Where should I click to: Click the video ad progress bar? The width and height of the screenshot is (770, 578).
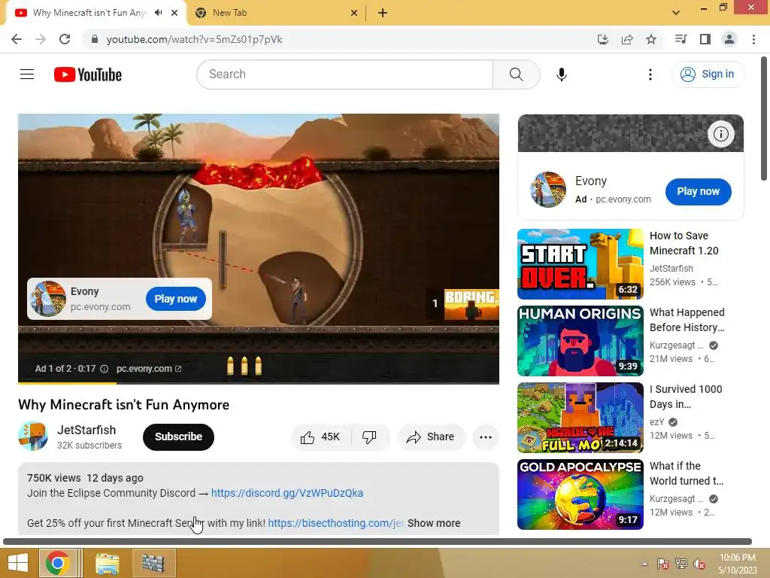(259, 383)
